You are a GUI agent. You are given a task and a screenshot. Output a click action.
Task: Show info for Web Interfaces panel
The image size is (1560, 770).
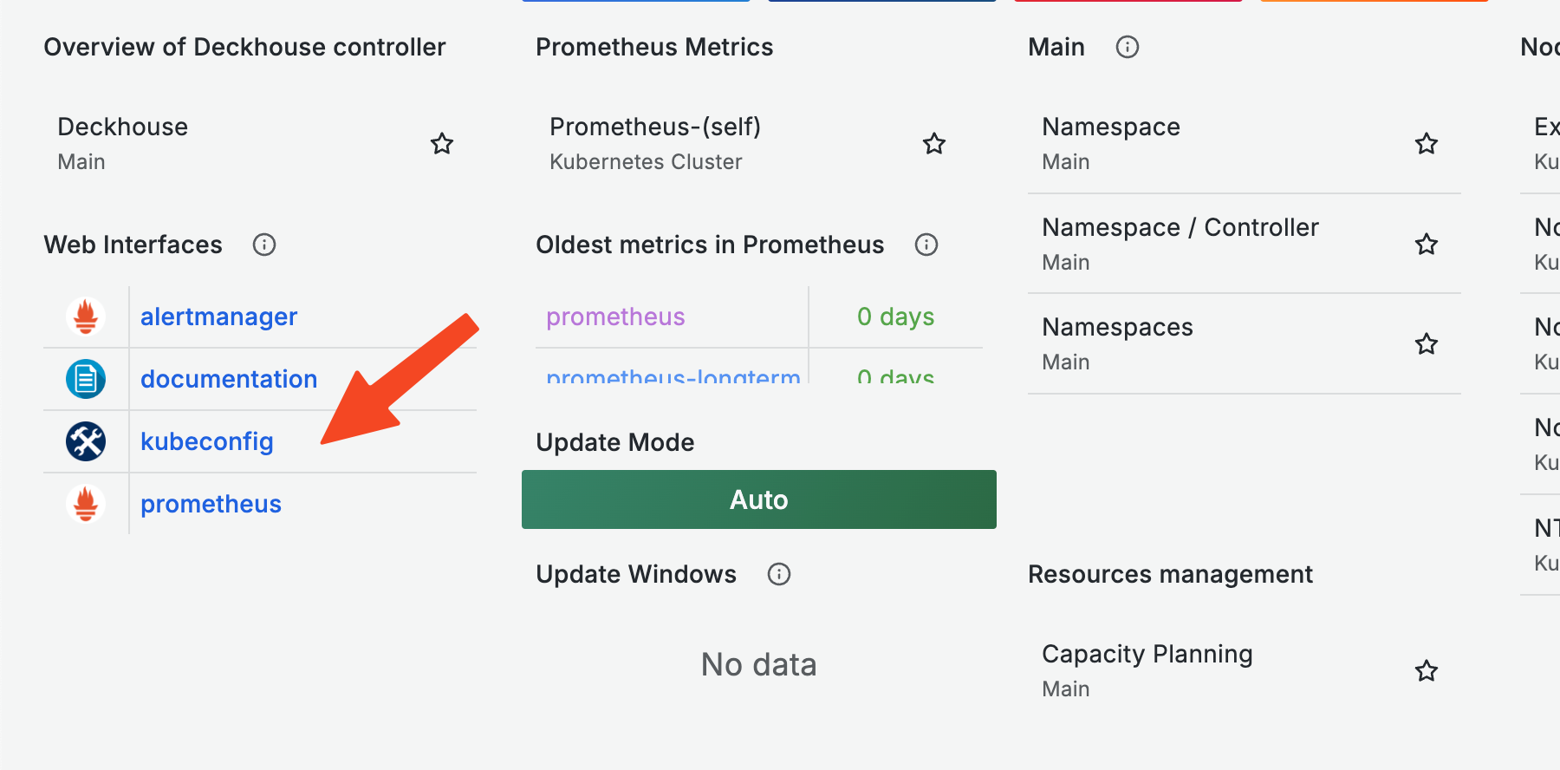[x=264, y=245]
